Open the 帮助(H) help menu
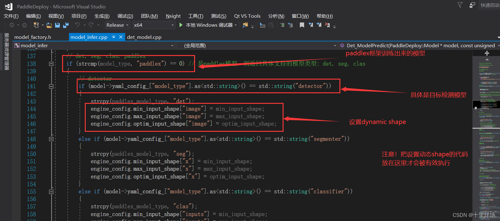Image resolution: width=500 pixels, height=221 pixels. click(x=325, y=16)
